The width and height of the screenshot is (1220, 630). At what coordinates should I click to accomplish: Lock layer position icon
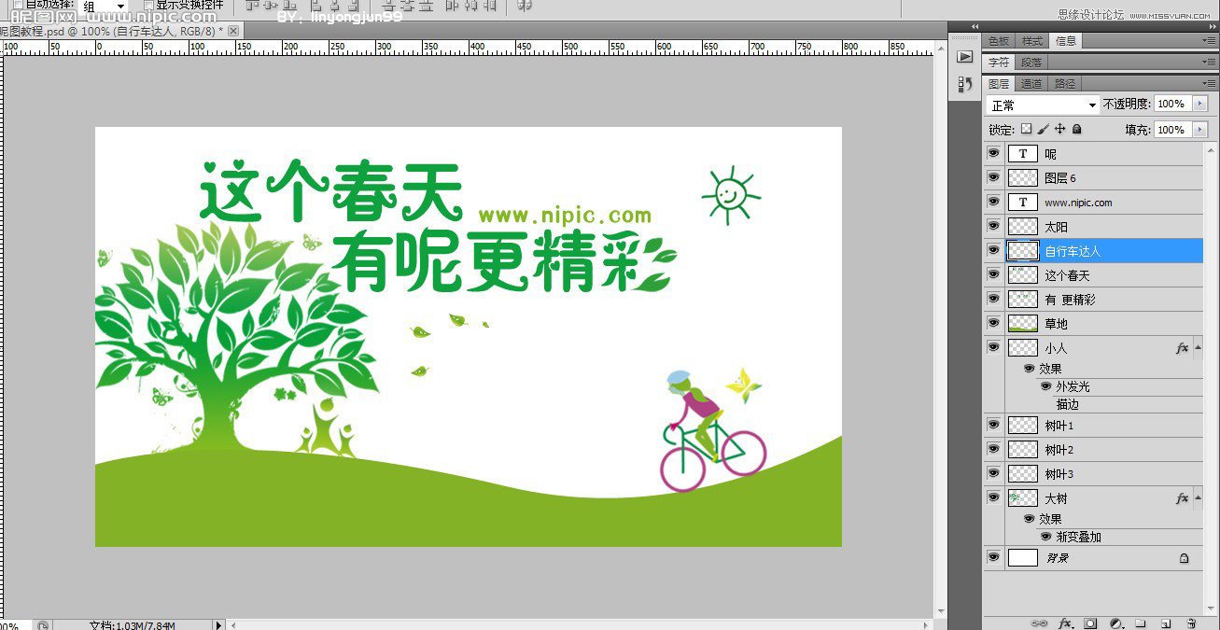click(x=1060, y=129)
